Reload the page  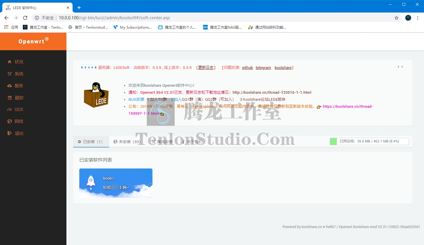25,18
